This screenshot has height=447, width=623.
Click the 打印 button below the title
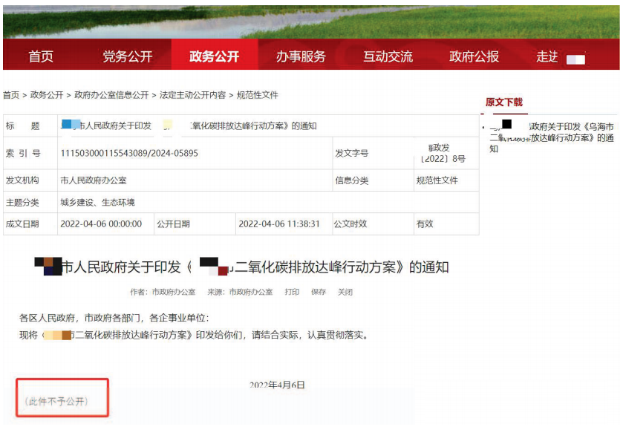[x=292, y=293]
